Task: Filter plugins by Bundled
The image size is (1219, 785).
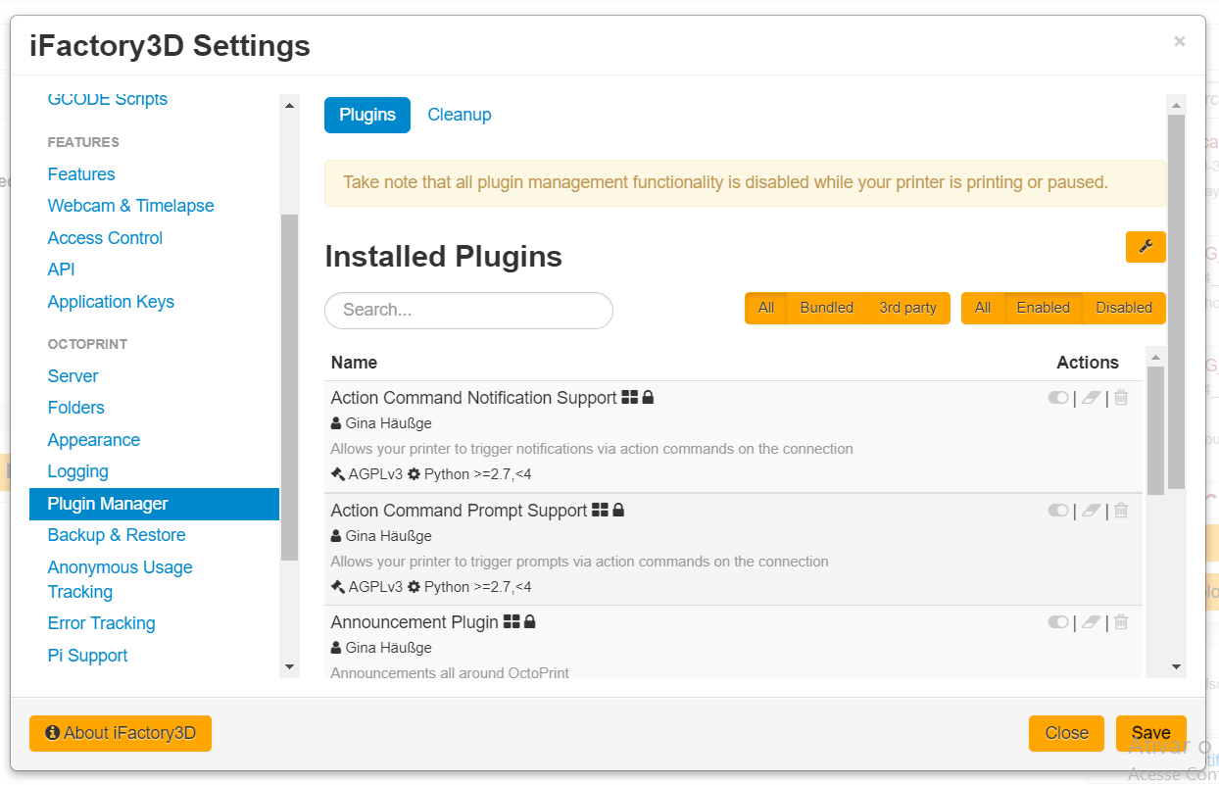Action: (x=826, y=308)
